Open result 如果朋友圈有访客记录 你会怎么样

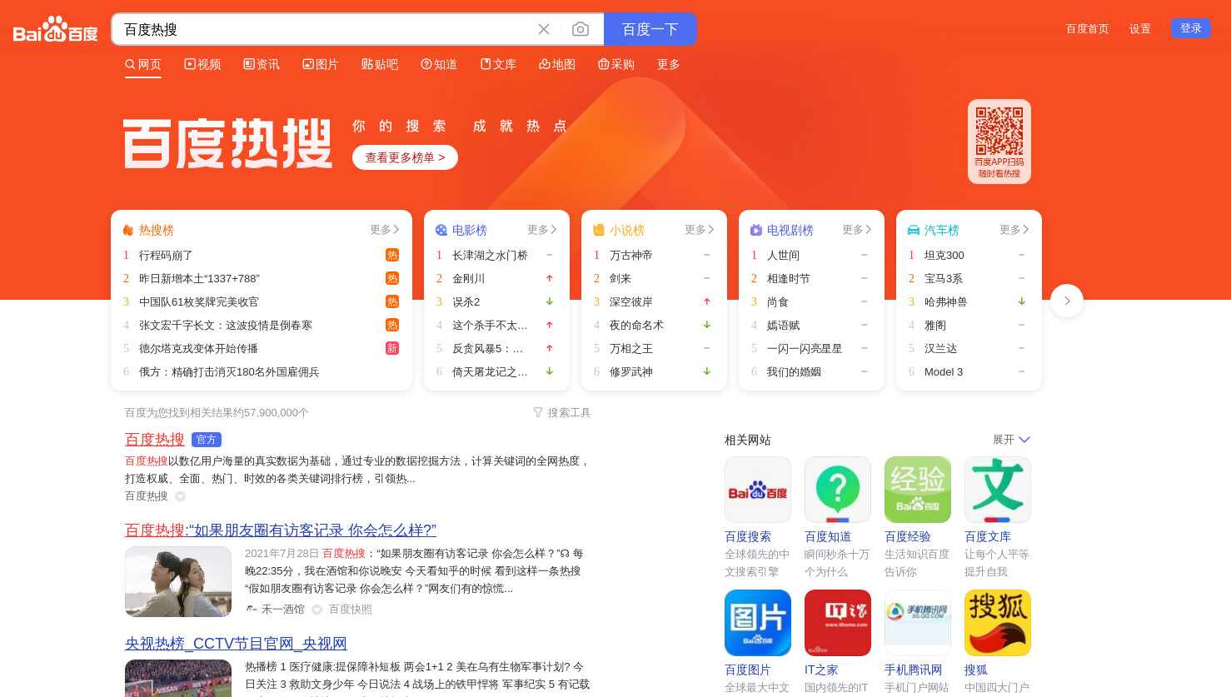point(281,530)
